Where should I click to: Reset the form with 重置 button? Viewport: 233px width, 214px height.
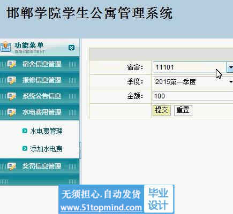(x=183, y=110)
